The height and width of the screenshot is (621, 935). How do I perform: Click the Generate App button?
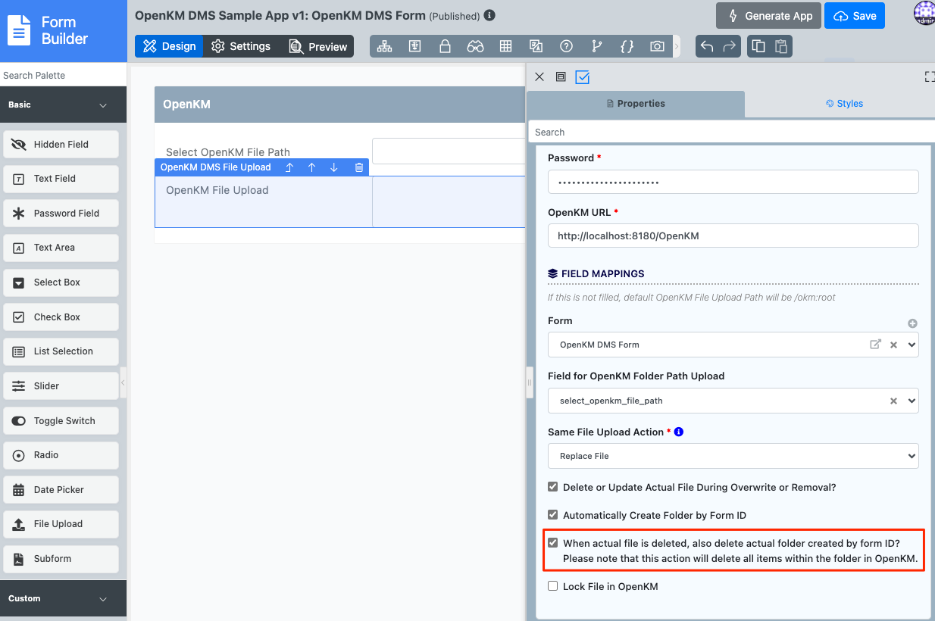768,16
